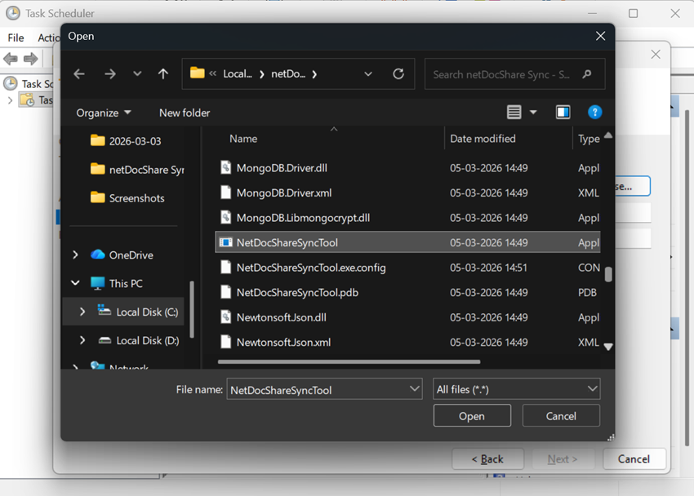Cancel the Task Scheduler wizard
The image size is (694, 496).
tap(634, 458)
